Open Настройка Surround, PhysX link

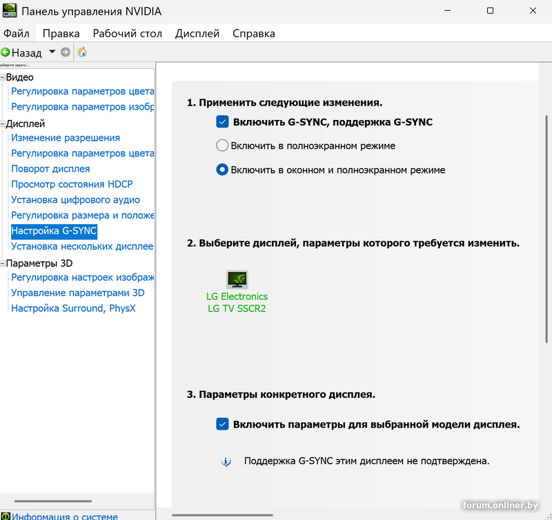click(x=73, y=308)
